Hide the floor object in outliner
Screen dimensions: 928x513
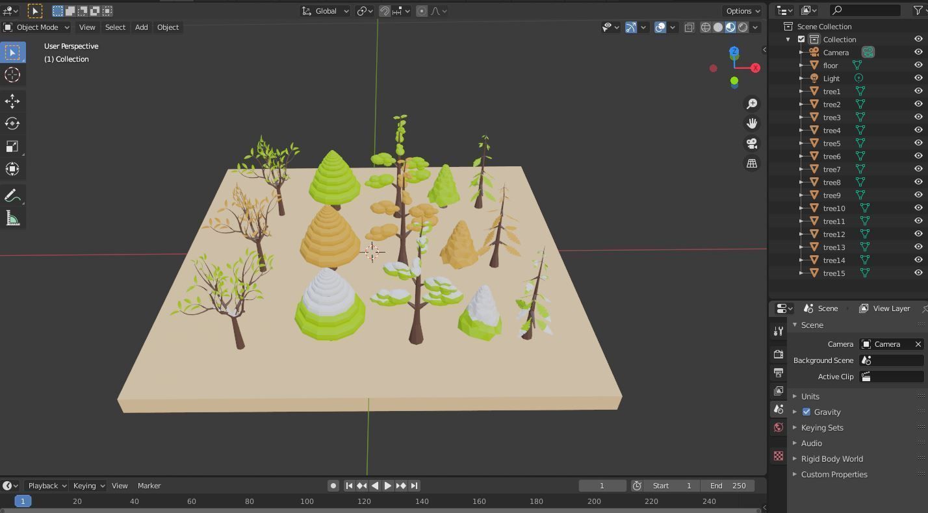pos(918,65)
